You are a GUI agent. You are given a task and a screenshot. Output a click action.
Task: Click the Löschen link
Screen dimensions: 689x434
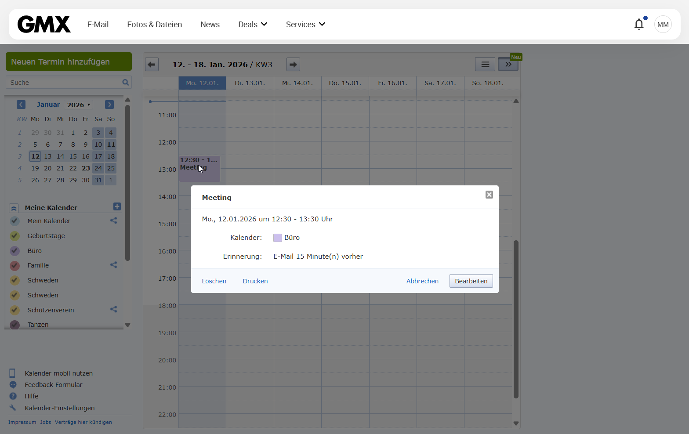(214, 281)
